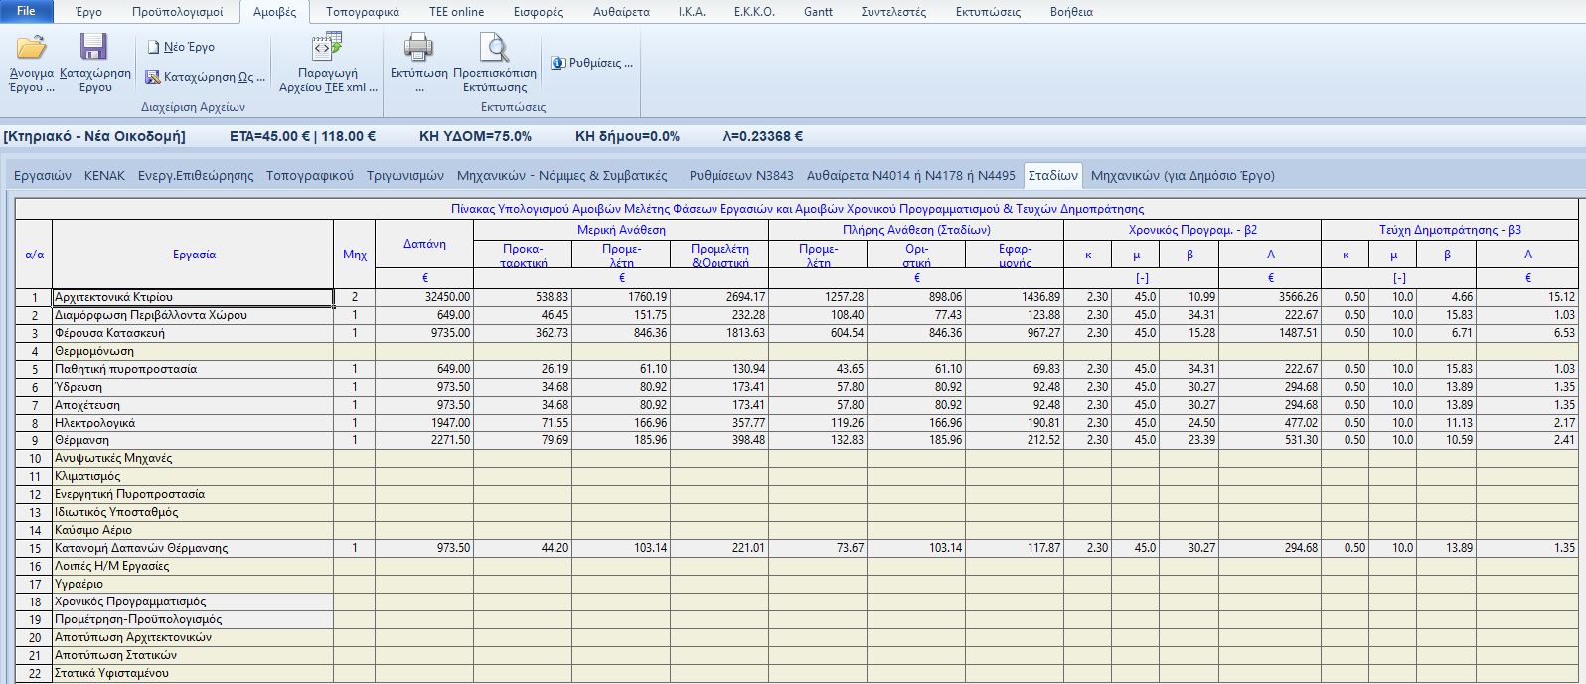Viewport: 1586px width, 684px height.
Task: Open the Ρυθμίσεις settings button
Action: [591, 63]
